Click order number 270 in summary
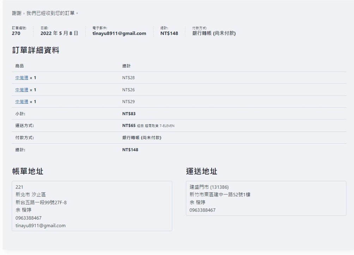The width and height of the screenshot is (354, 255). 16,33
